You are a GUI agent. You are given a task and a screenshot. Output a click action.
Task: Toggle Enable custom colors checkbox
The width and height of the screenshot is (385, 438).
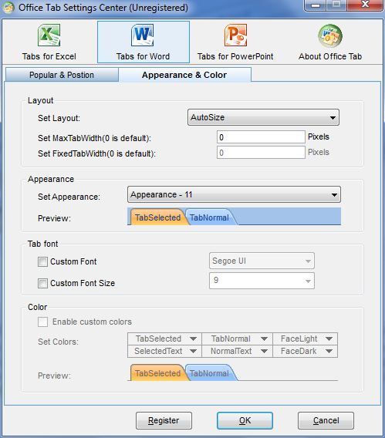[x=42, y=322]
